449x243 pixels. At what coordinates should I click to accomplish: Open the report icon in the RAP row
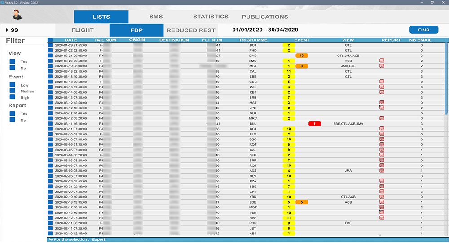coord(382,218)
